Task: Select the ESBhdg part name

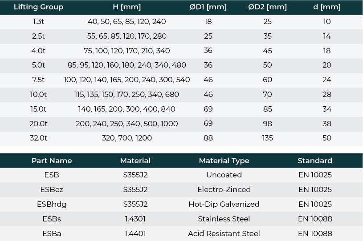Action: click(52, 204)
